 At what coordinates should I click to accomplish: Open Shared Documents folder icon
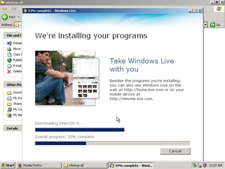[x=9, y=104]
